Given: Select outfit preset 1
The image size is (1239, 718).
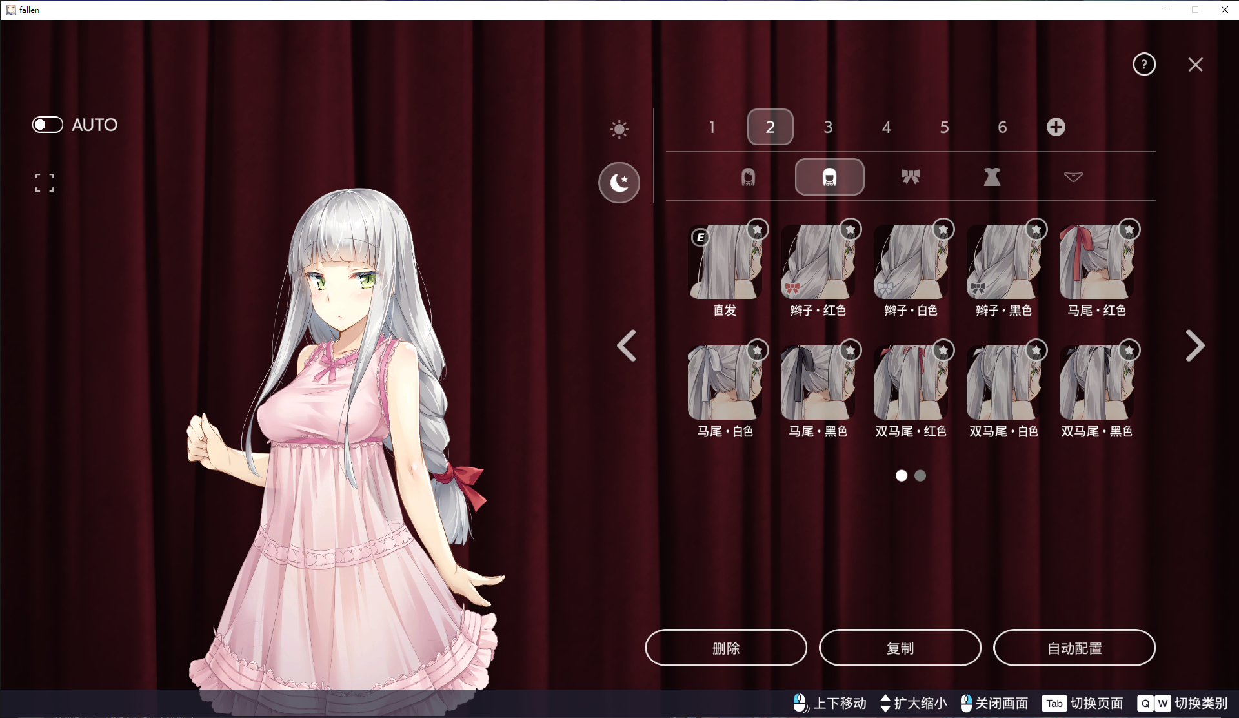Looking at the screenshot, I should [712, 127].
